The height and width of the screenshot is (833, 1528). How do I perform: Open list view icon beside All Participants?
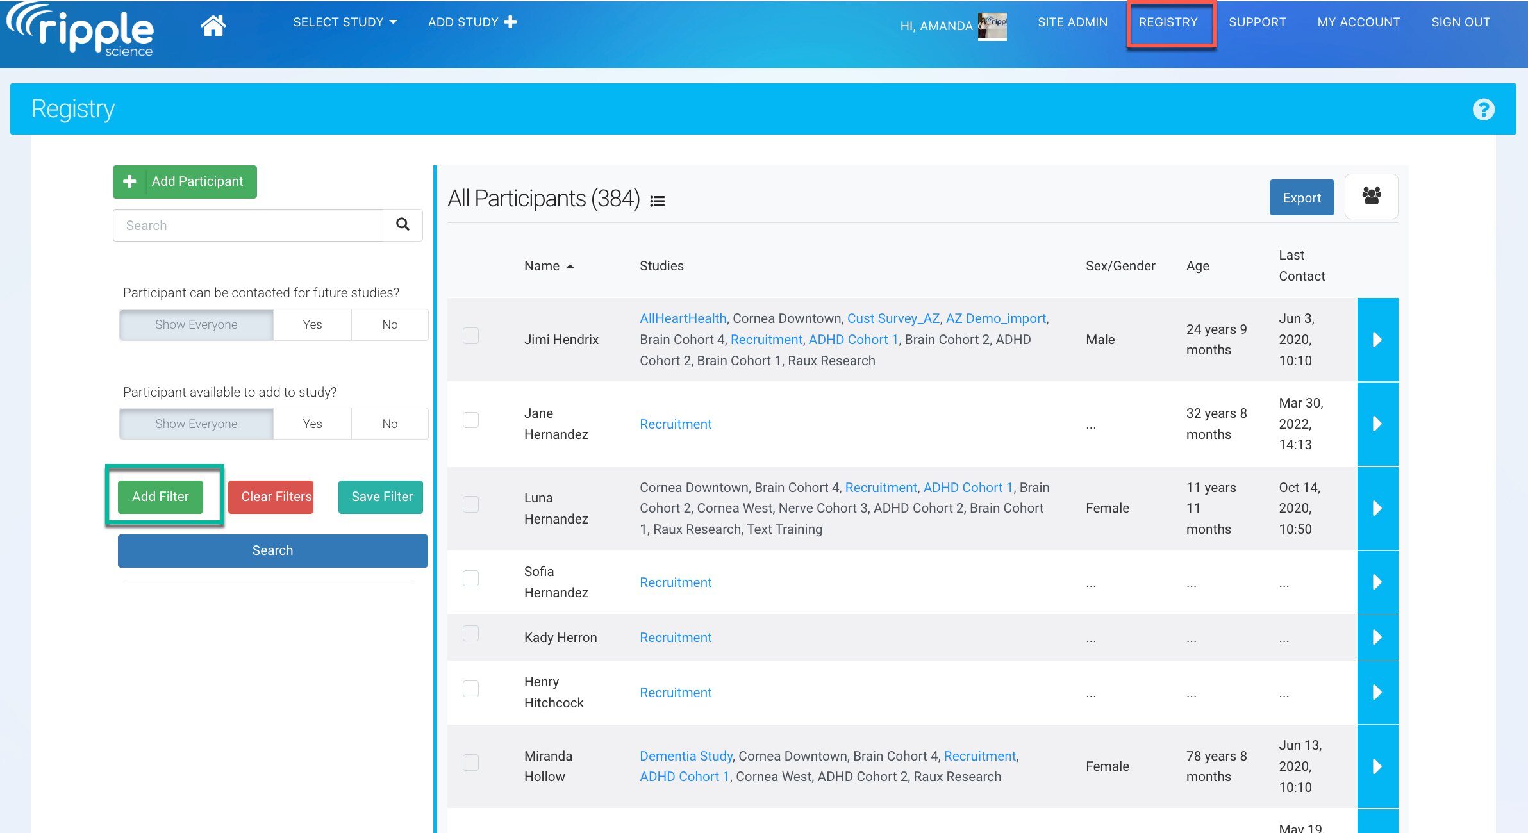(x=657, y=201)
